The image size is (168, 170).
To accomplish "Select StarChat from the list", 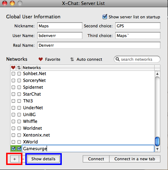I will click(82, 94).
